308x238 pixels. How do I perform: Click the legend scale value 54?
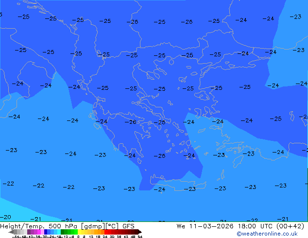[x=140, y=237]
